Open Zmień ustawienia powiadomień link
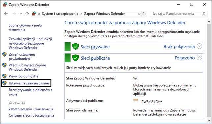This screenshot has width=212, height=124. (22, 57)
